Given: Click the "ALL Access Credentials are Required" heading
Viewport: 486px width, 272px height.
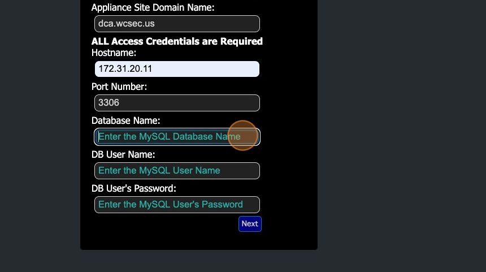Looking at the screenshot, I should (x=177, y=41).
